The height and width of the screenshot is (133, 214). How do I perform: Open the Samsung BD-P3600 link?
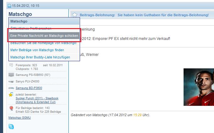[x=29, y=88]
